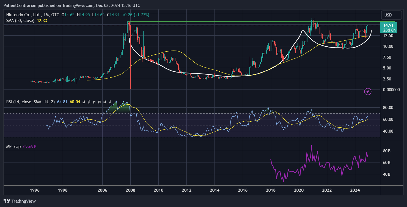Click 80 B on the market cap axis
This screenshot has height=207, width=407.
(387, 151)
